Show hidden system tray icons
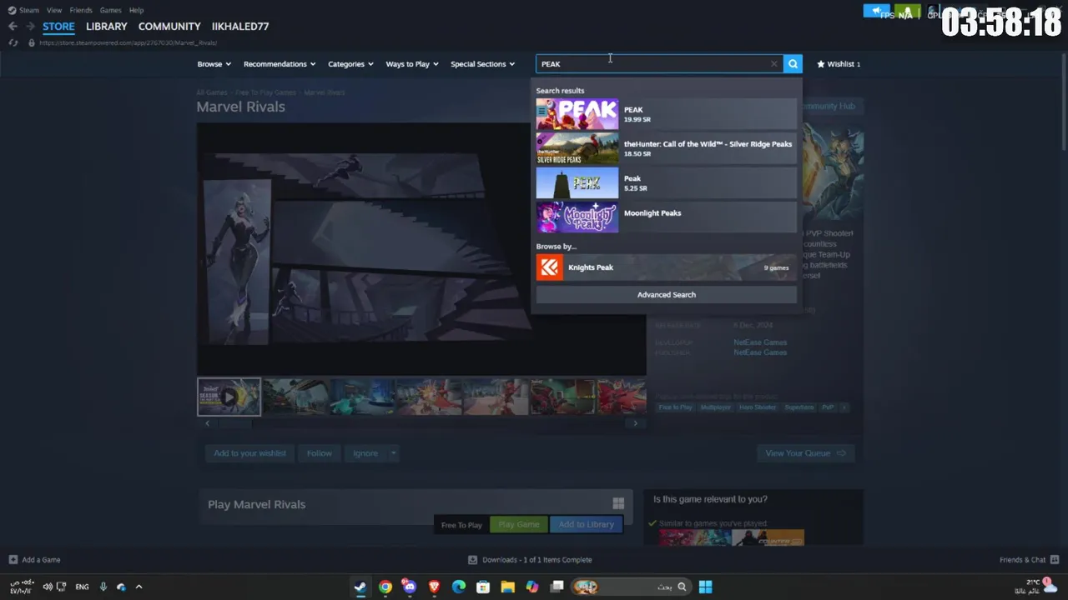This screenshot has height=600, width=1068. [139, 587]
